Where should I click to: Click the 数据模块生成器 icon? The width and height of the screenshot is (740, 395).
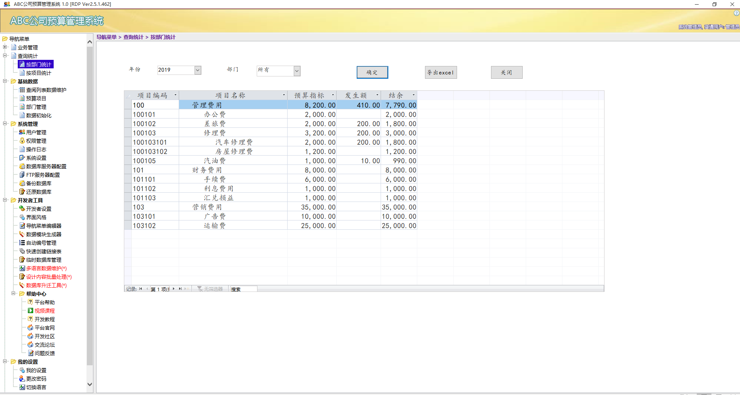22,234
